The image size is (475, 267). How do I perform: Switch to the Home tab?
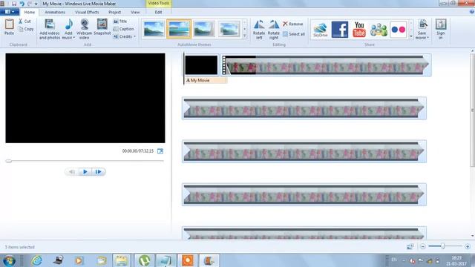(x=30, y=12)
